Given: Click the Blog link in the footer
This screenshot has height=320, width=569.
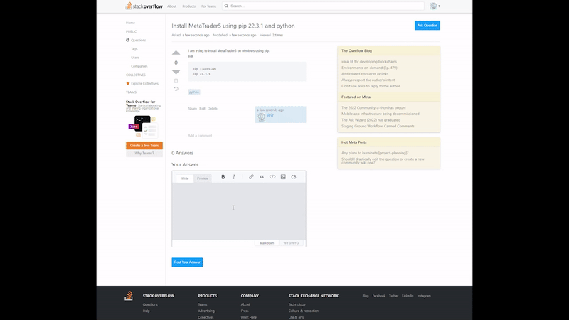Looking at the screenshot, I should click(366, 296).
